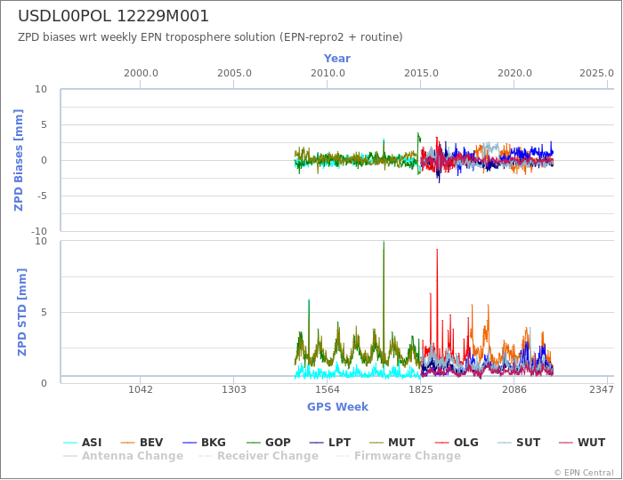Viewport: 623px width, 480px height.
Task: Click the 1564 GPS week tick label
Action: pyautogui.click(x=328, y=390)
